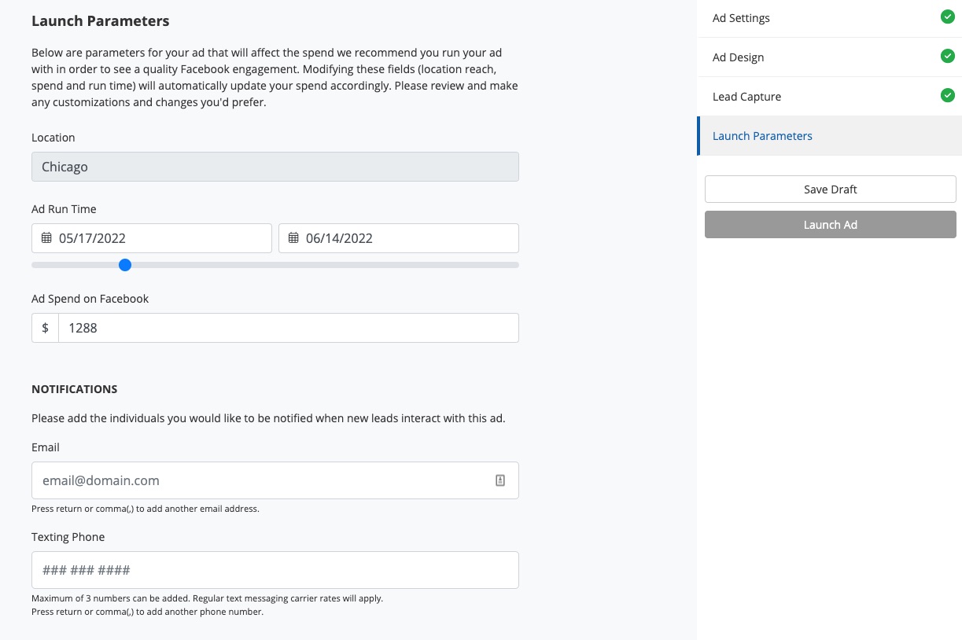Viewport: 962px width, 640px height.
Task: Open the Ad Settings section
Action: 741,18
